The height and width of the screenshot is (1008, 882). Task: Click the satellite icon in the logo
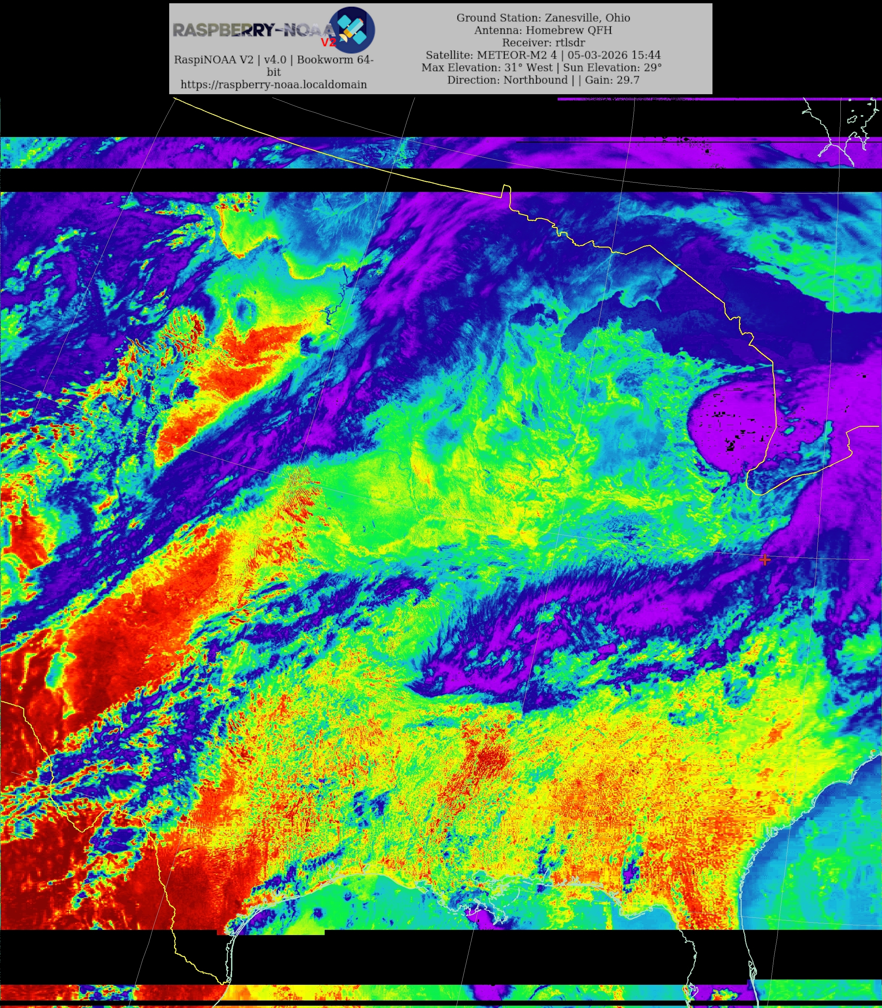pos(352,29)
